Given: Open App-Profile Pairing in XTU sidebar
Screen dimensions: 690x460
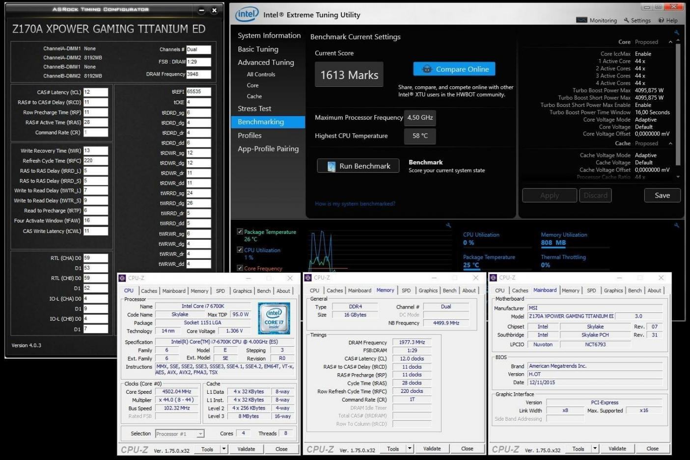Looking at the screenshot, I should pyautogui.click(x=268, y=149).
